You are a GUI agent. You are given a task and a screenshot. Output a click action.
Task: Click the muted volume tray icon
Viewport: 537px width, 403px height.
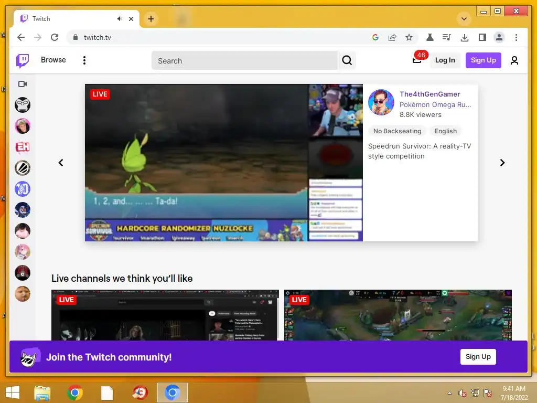click(x=462, y=394)
